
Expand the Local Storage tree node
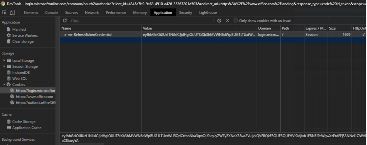pyautogui.click(x=4, y=61)
